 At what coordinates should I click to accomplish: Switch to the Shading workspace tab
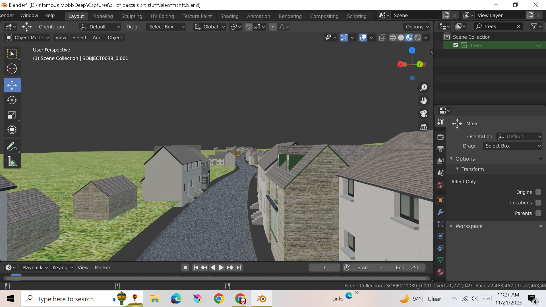click(x=229, y=16)
